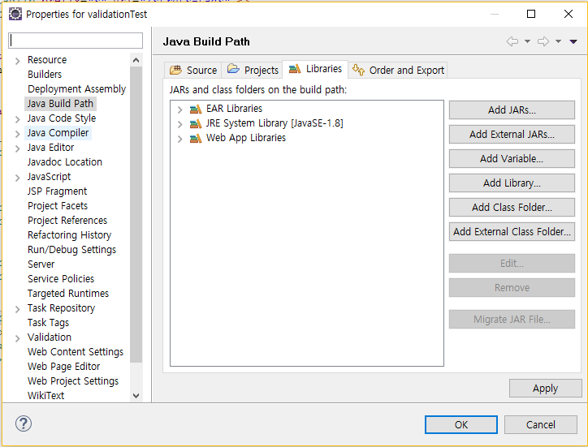Expand the Resource category
Screen dimensions: 588x447
coord(17,61)
